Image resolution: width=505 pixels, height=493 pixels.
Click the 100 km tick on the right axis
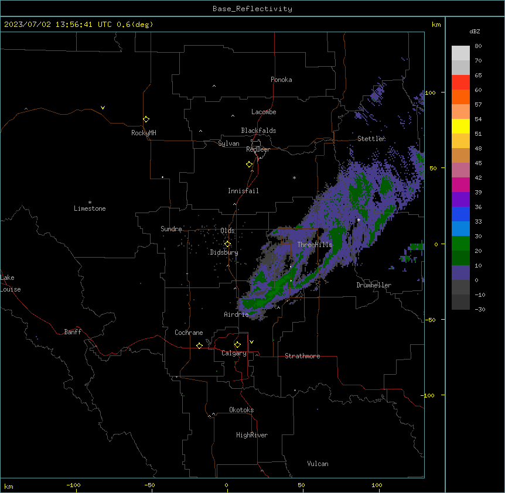click(x=430, y=93)
